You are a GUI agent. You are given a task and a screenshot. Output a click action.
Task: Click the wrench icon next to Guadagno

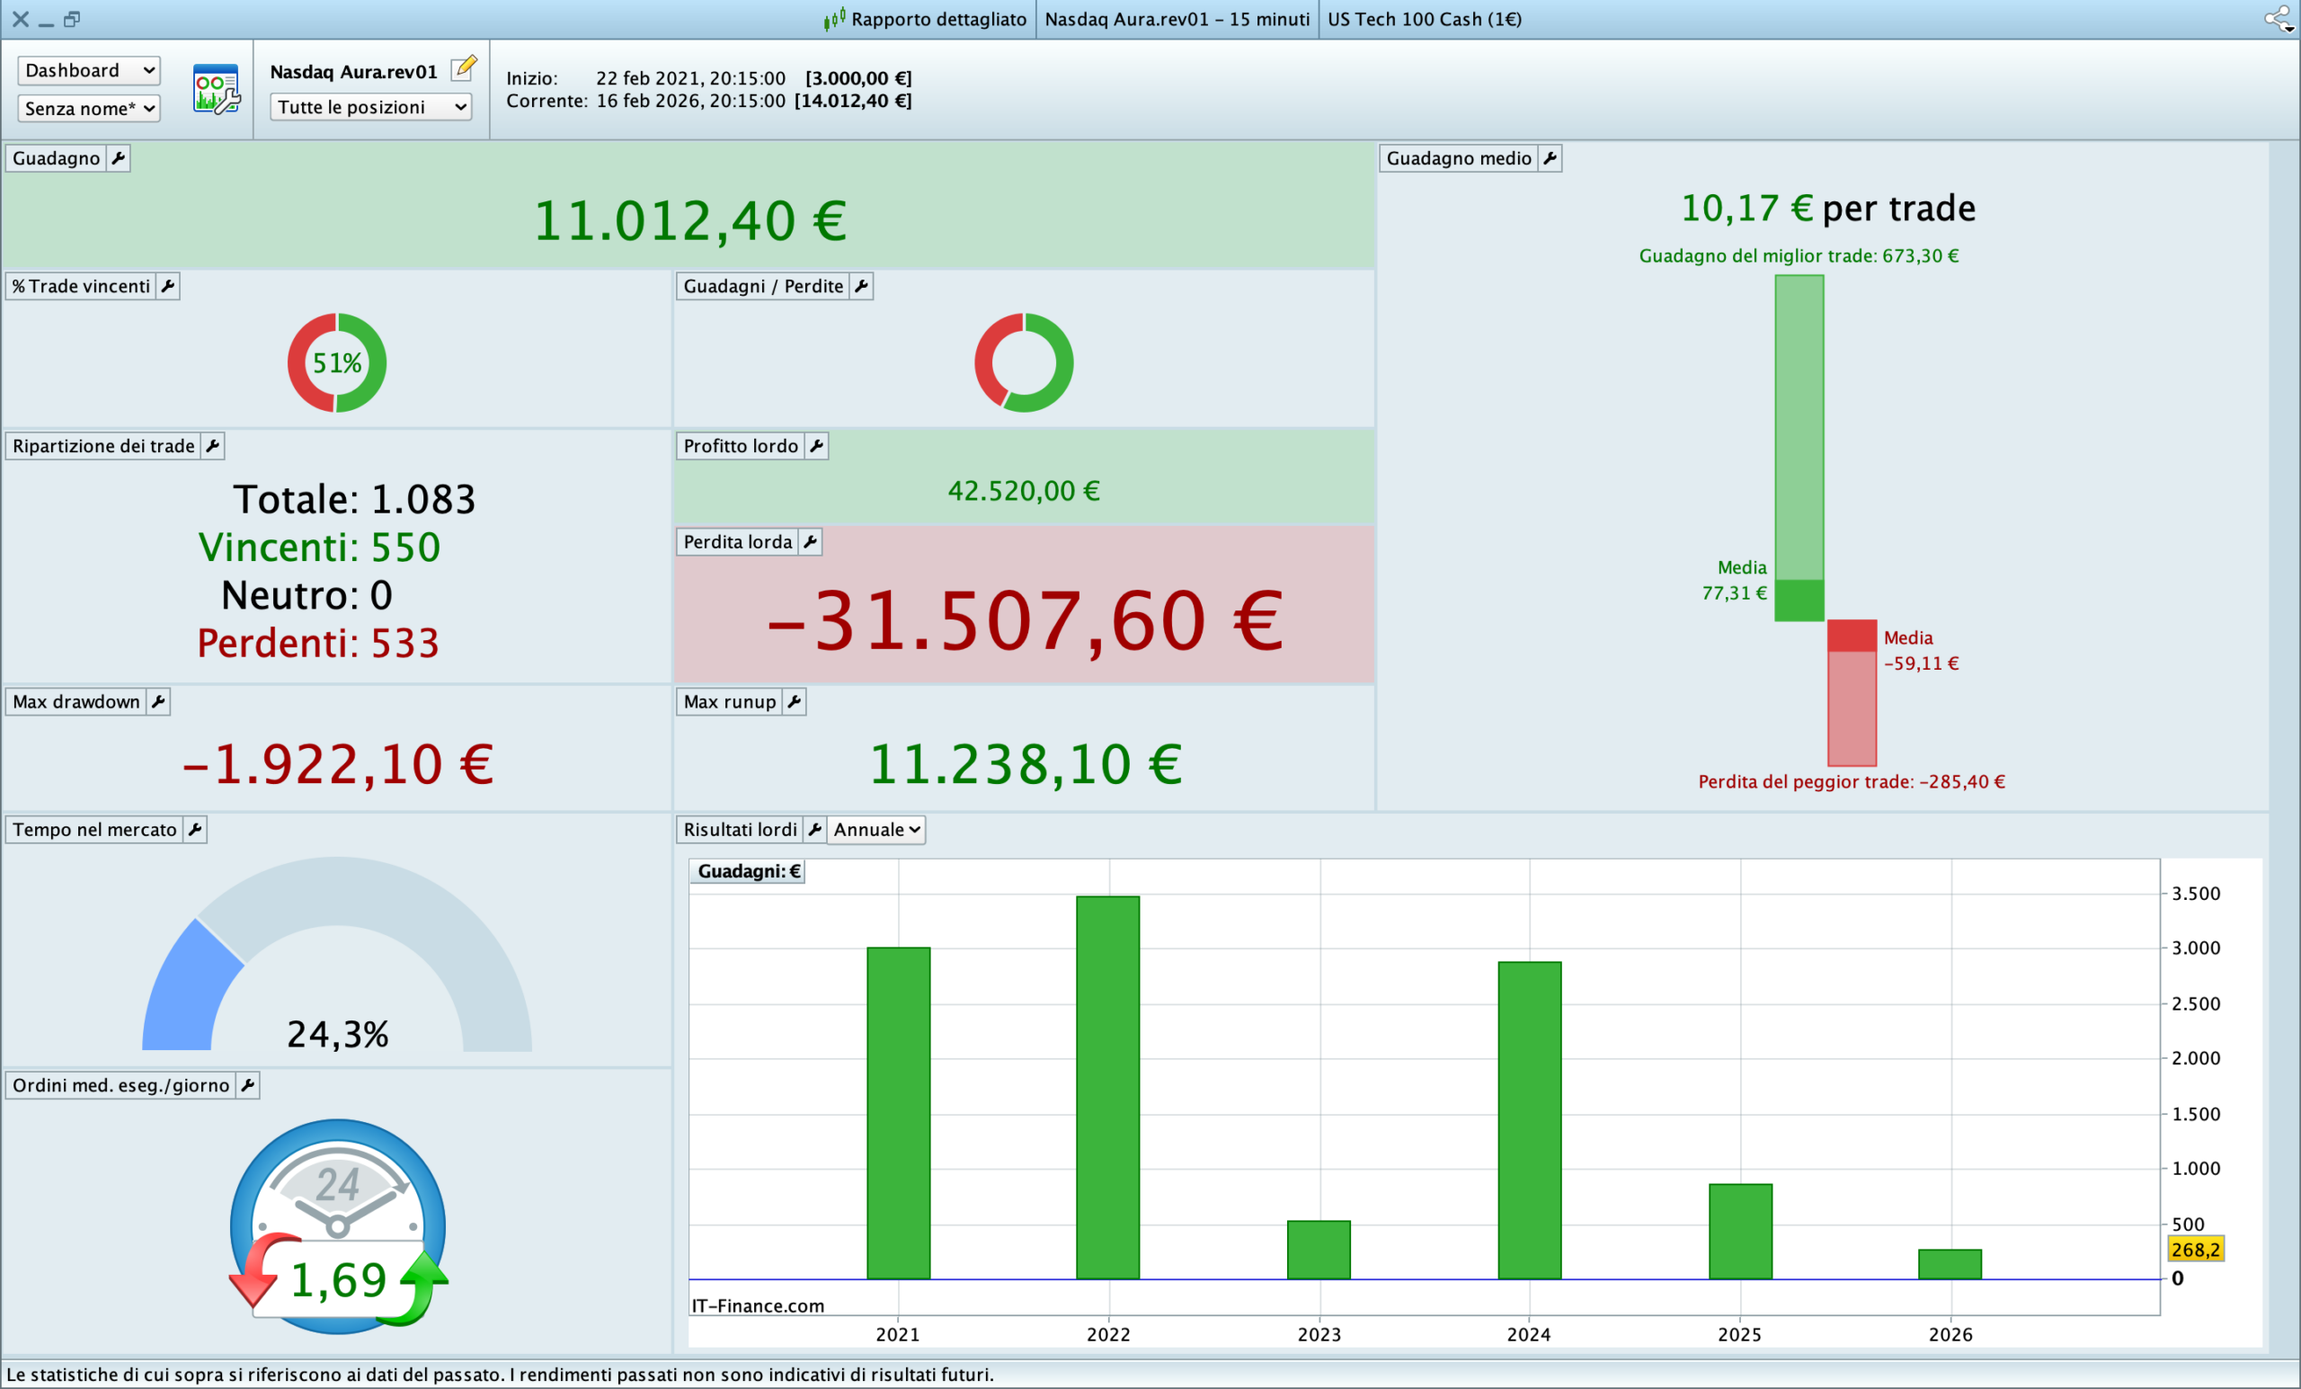118,158
